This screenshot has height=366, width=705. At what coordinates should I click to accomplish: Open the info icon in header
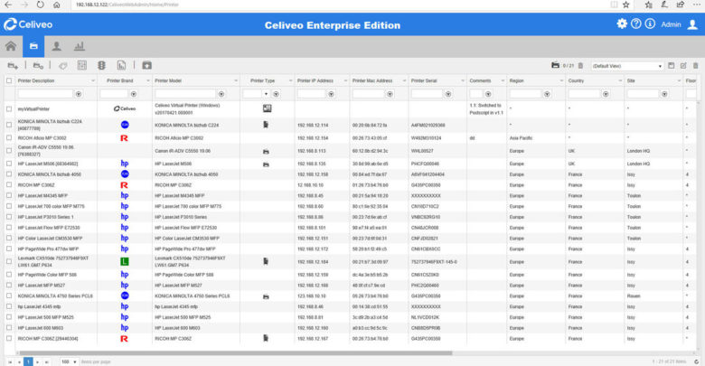[650, 23]
